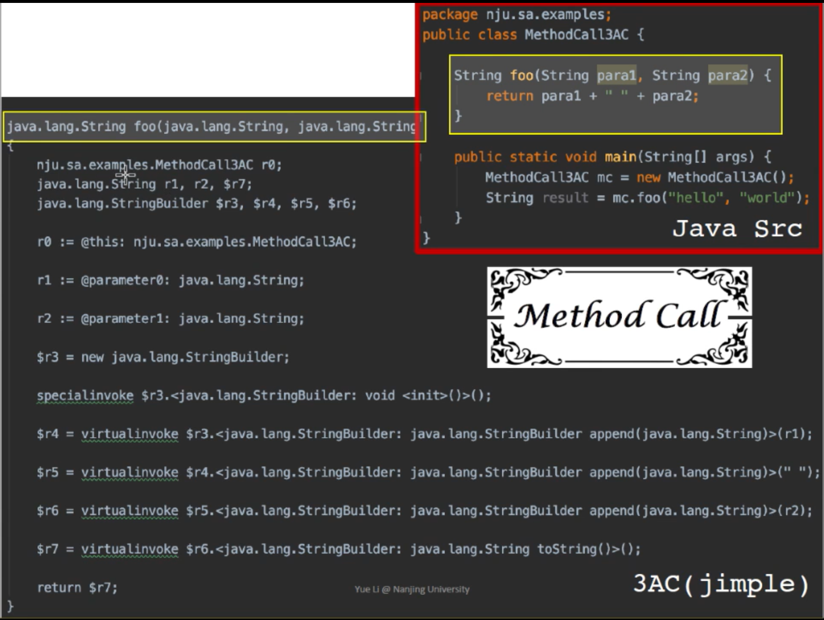Click the '3AC(jimple)' label
This screenshot has height=620, width=824.
coord(721,584)
